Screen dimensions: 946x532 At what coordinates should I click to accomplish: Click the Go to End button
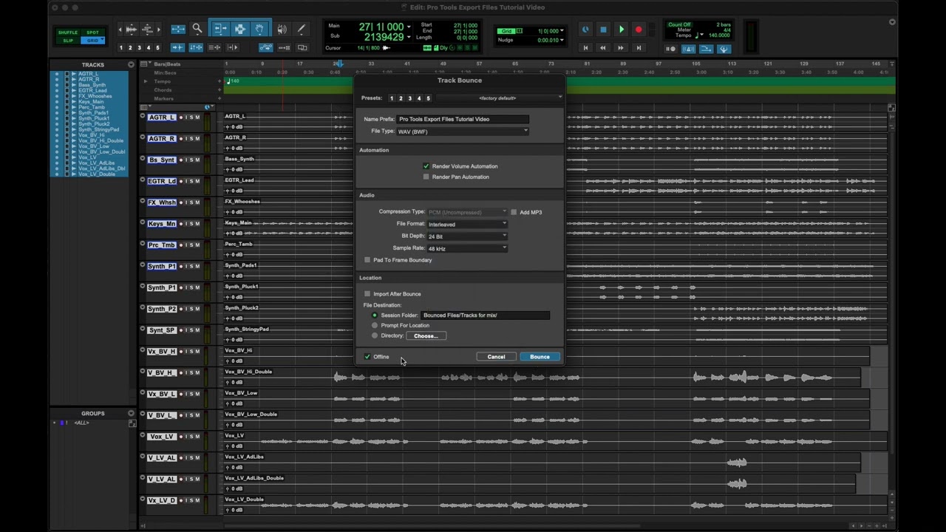pyautogui.click(x=639, y=48)
